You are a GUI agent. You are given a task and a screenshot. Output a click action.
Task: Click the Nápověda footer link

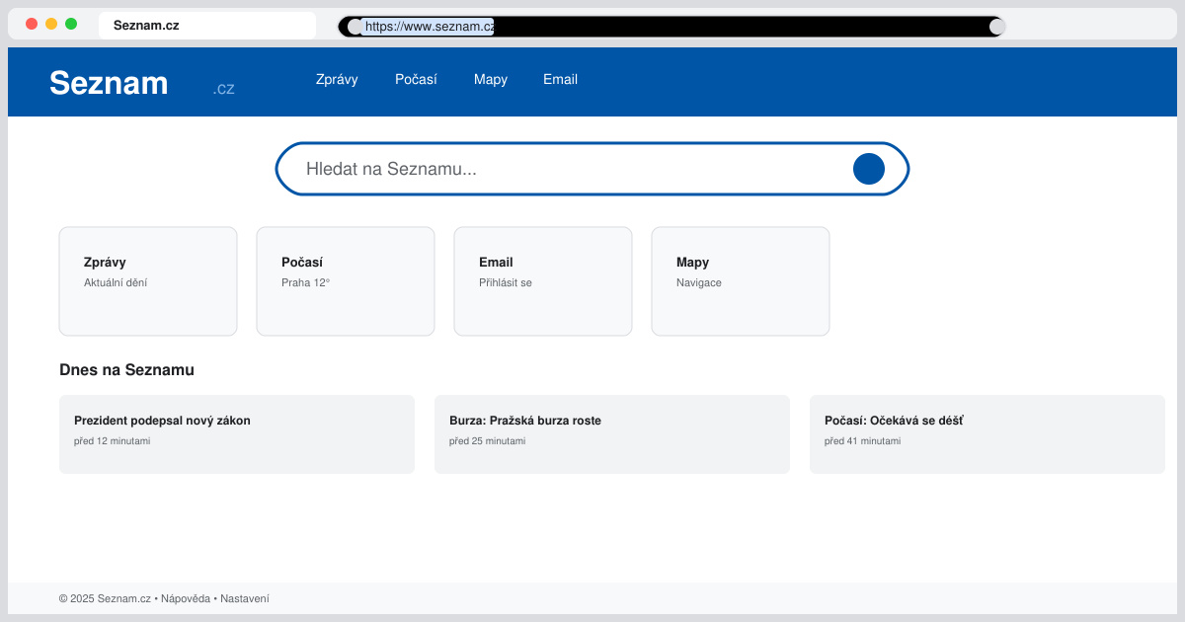[x=186, y=598]
